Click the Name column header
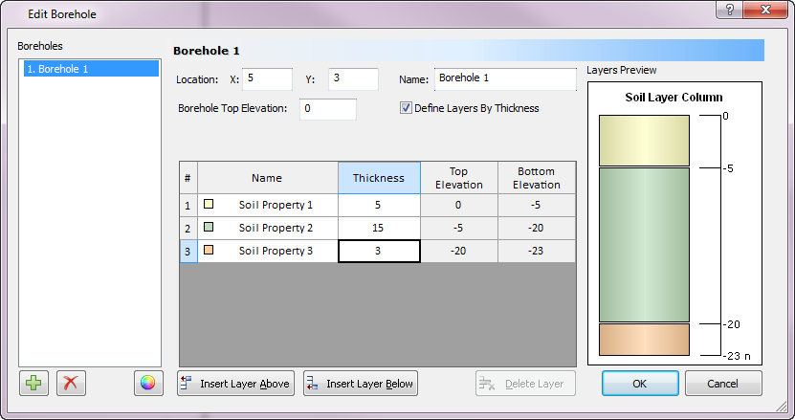The height and width of the screenshot is (420, 795). click(268, 178)
